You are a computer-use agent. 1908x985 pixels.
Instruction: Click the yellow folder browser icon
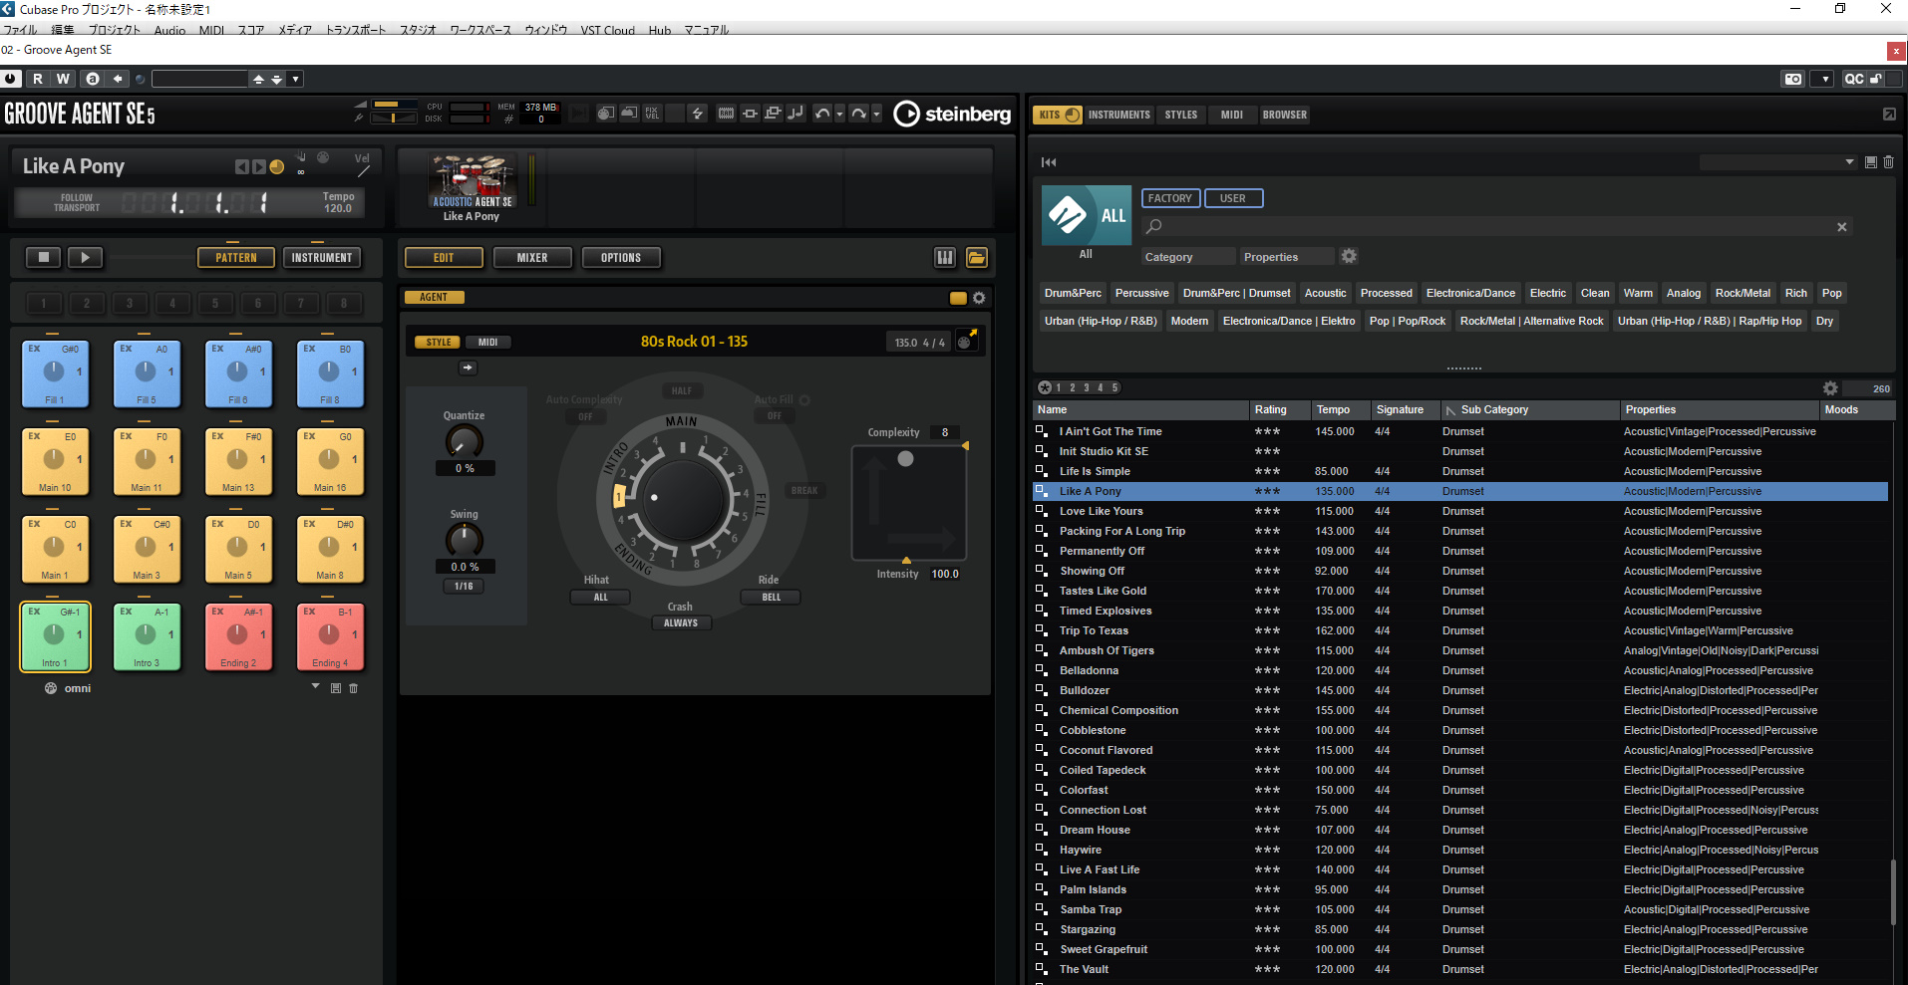click(976, 258)
